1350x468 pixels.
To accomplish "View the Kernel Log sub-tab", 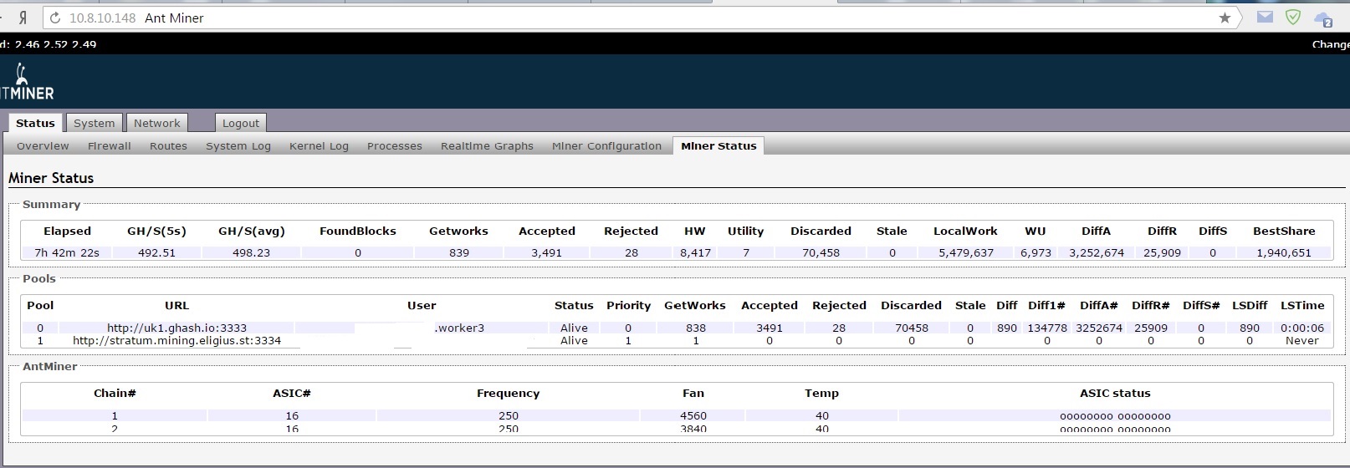I will pyautogui.click(x=319, y=145).
